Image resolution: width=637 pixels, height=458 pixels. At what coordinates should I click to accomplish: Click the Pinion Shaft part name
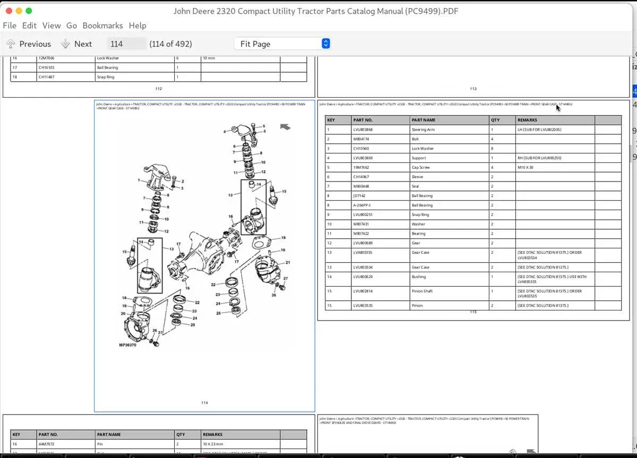pos(422,291)
